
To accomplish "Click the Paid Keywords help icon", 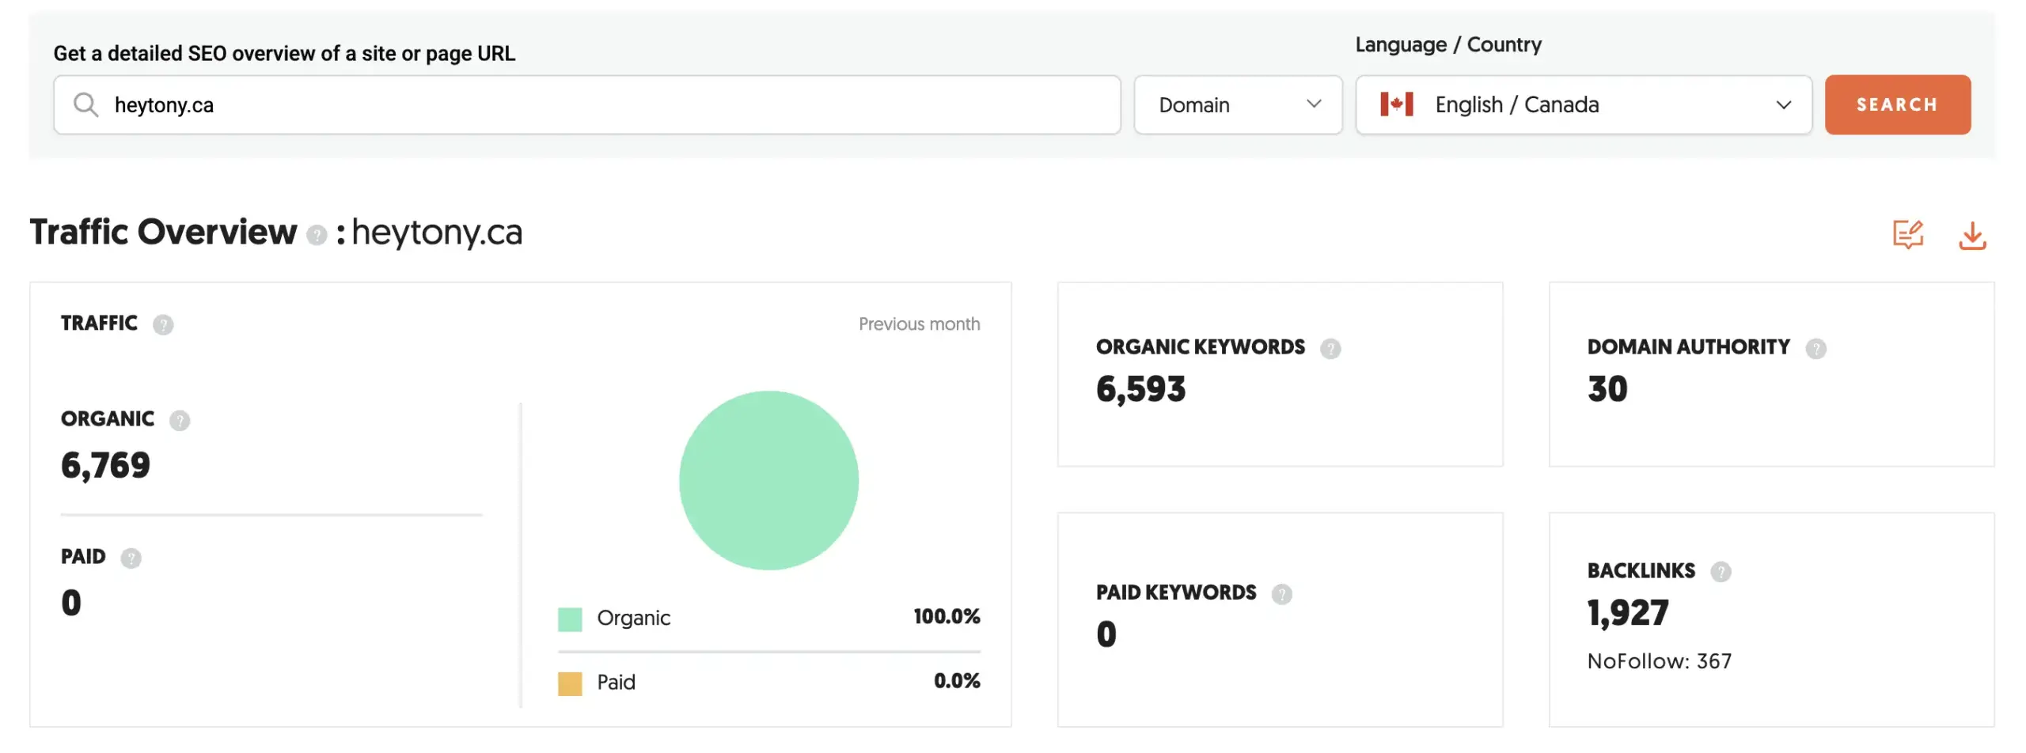I will coord(1282,593).
